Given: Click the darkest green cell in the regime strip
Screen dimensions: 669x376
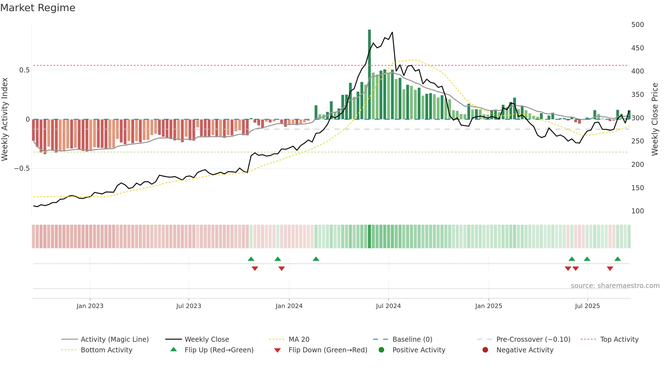Looking at the screenshot, I should [369, 236].
